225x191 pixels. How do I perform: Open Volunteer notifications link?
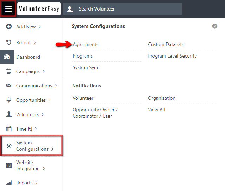pyautogui.click(x=83, y=98)
